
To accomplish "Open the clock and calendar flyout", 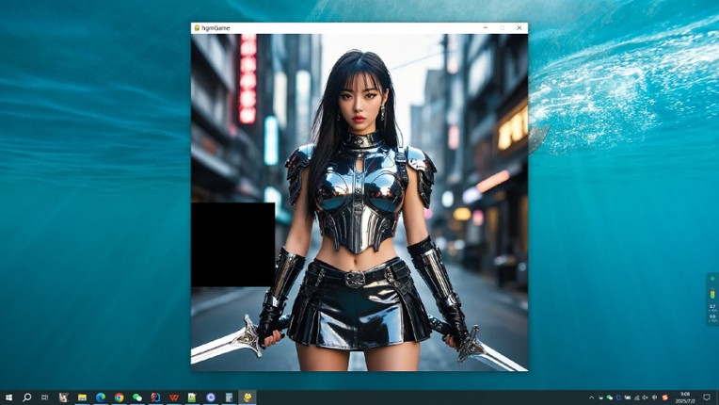I will pos(685,397).
